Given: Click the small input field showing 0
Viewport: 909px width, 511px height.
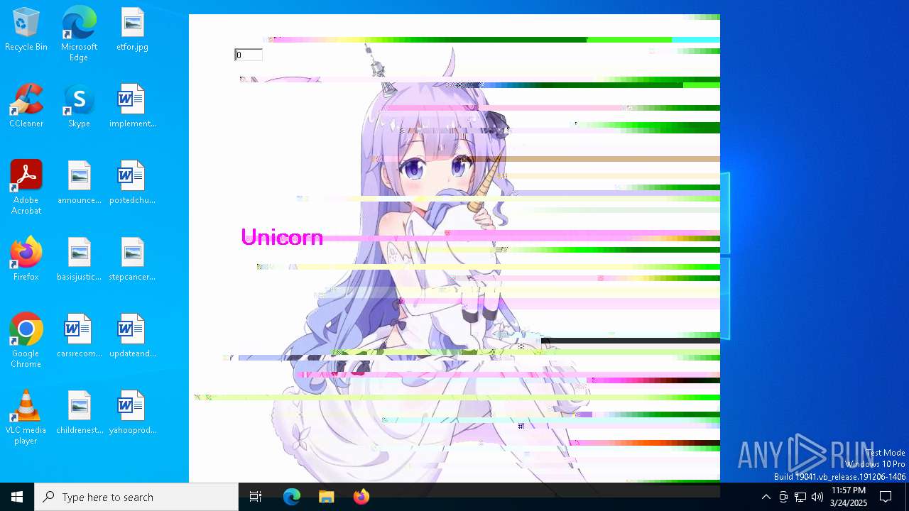Looking at the screenshot, I should pyautogui.click(x=249, y=55).
